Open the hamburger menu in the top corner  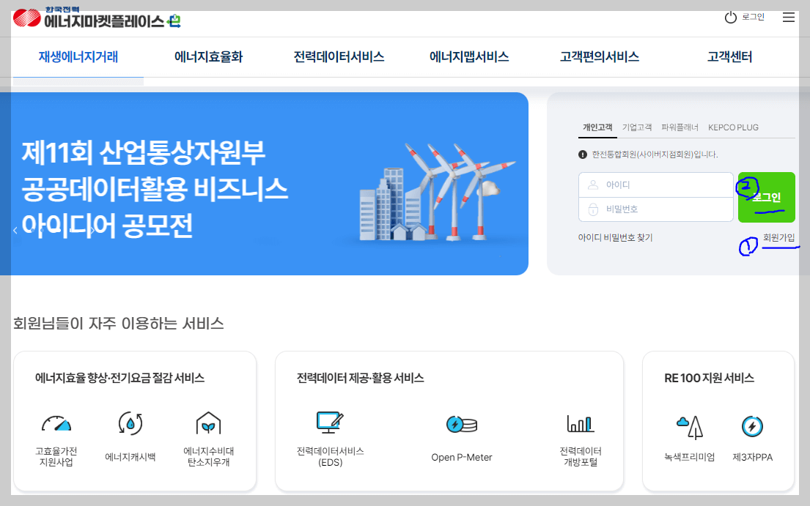pyautogui.click(x=789, y=18)
